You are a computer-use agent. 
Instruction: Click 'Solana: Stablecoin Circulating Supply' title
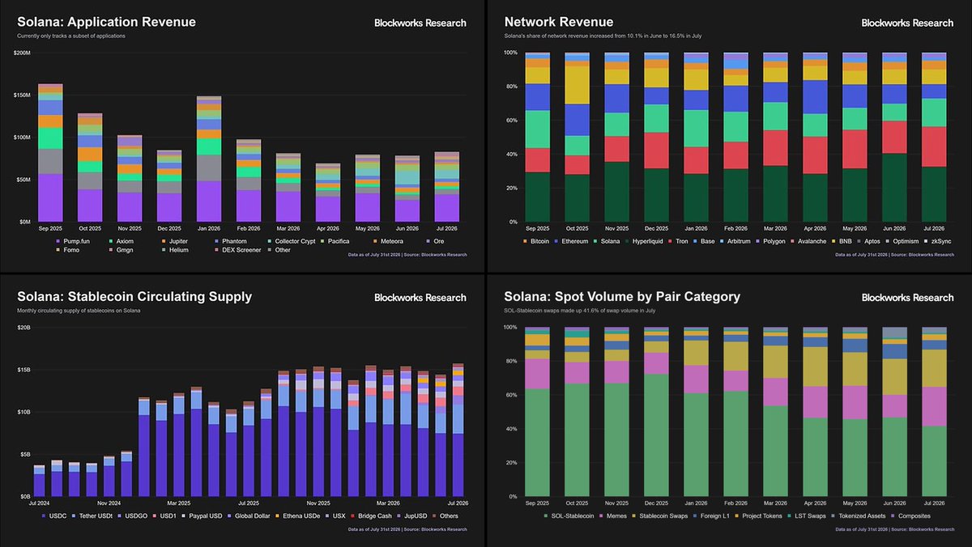tap(134, 297)
